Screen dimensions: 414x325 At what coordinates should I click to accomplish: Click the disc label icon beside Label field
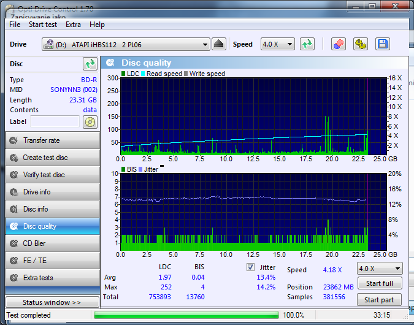click(90, 122)
